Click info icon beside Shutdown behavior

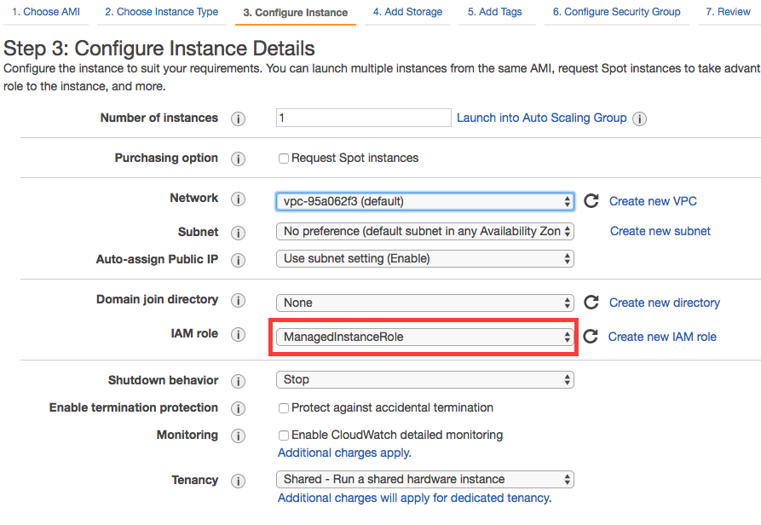tap(239, 381)
